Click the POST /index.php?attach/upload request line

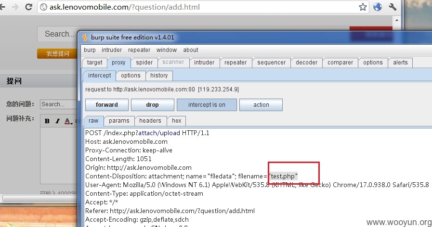(147, 133)
